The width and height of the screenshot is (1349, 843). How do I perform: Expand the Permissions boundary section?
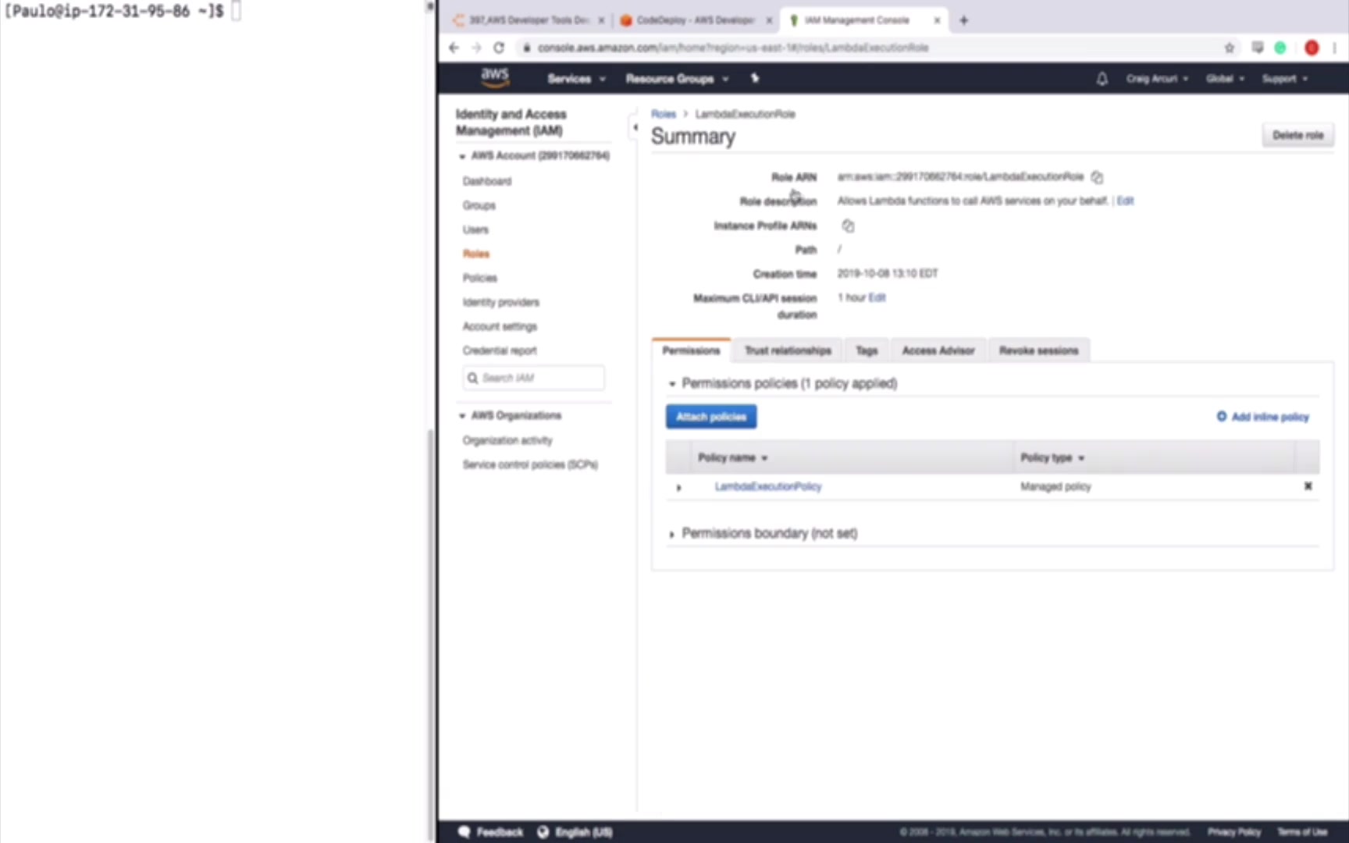pos(671,535)
